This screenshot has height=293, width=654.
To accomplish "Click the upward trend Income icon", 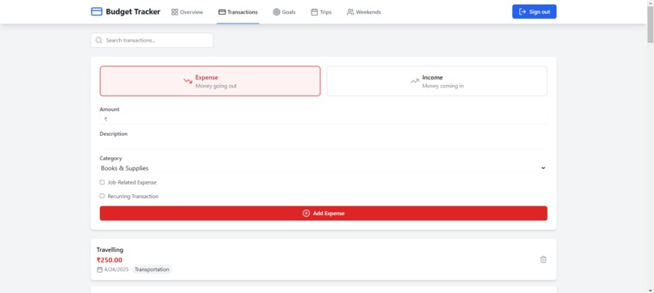I will point(414,81).
